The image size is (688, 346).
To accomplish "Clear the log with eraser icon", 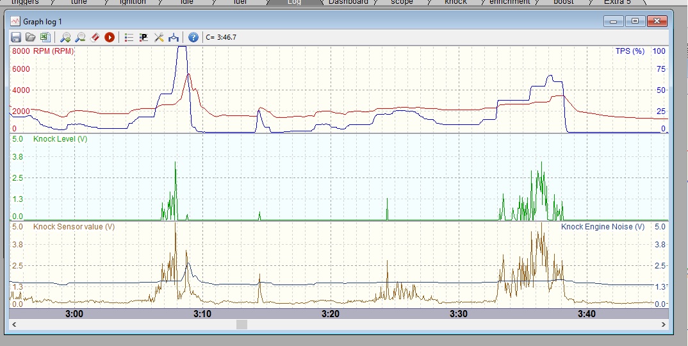I will click(x=95, y=37).
